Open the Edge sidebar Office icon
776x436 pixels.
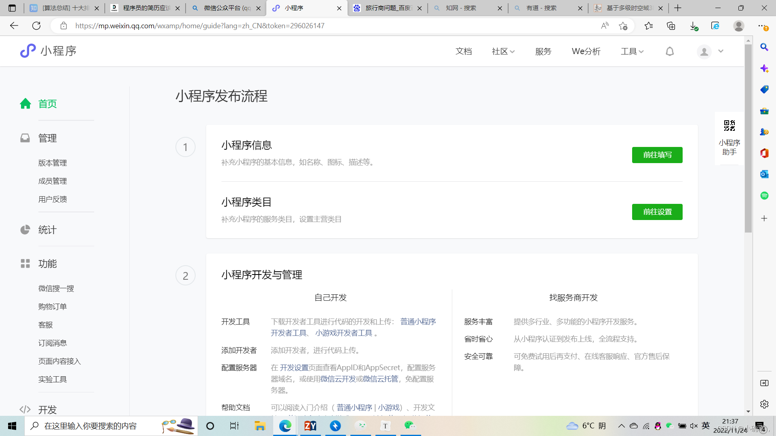tap(764, 153)
